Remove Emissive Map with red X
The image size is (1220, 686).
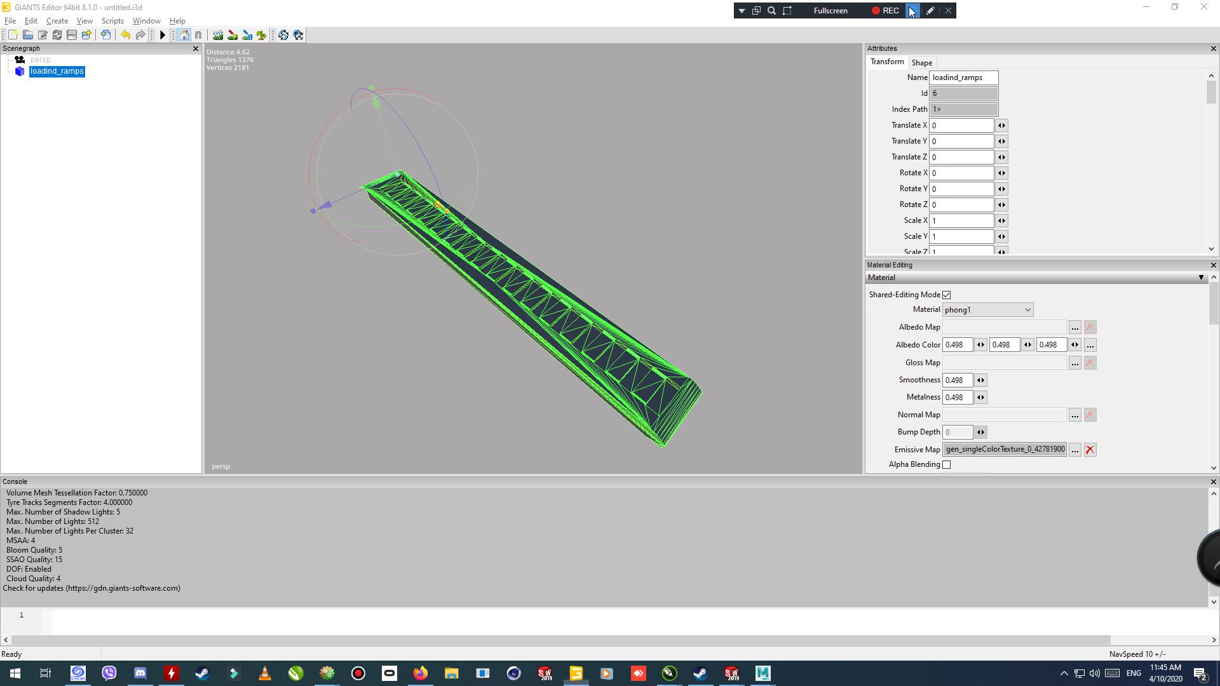point(1090,450)
